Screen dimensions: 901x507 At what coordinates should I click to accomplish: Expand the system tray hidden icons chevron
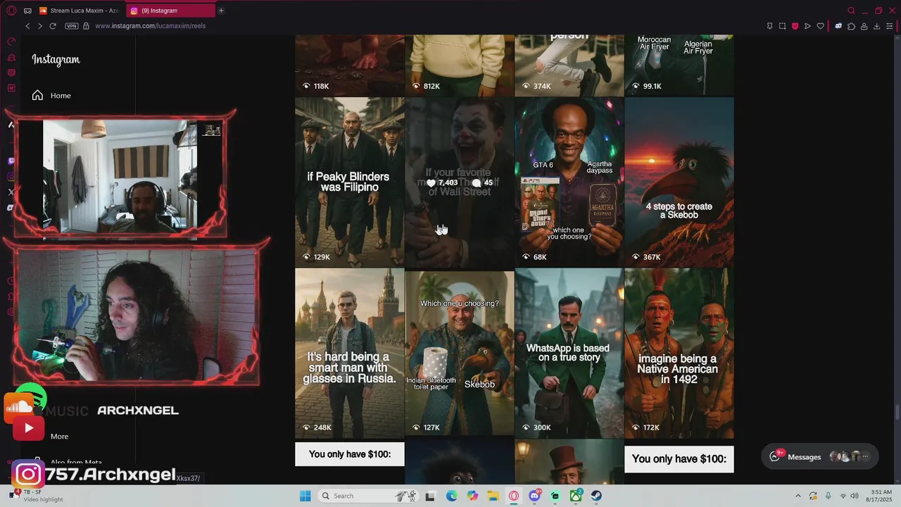tap(798, 496)
